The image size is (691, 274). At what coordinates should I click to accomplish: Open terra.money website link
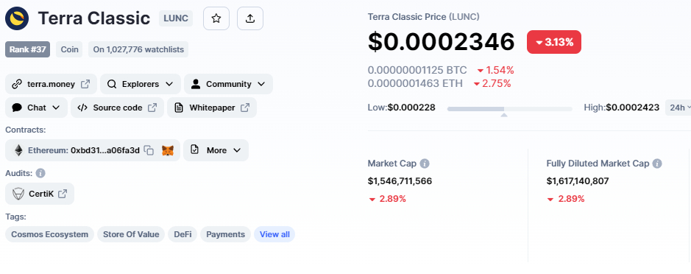click(x=51, y=84)
